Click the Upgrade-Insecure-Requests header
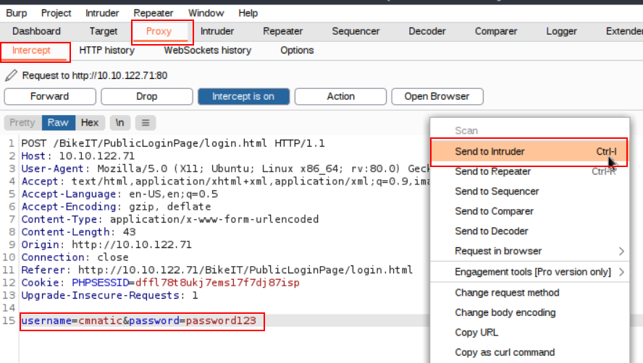 109,296
